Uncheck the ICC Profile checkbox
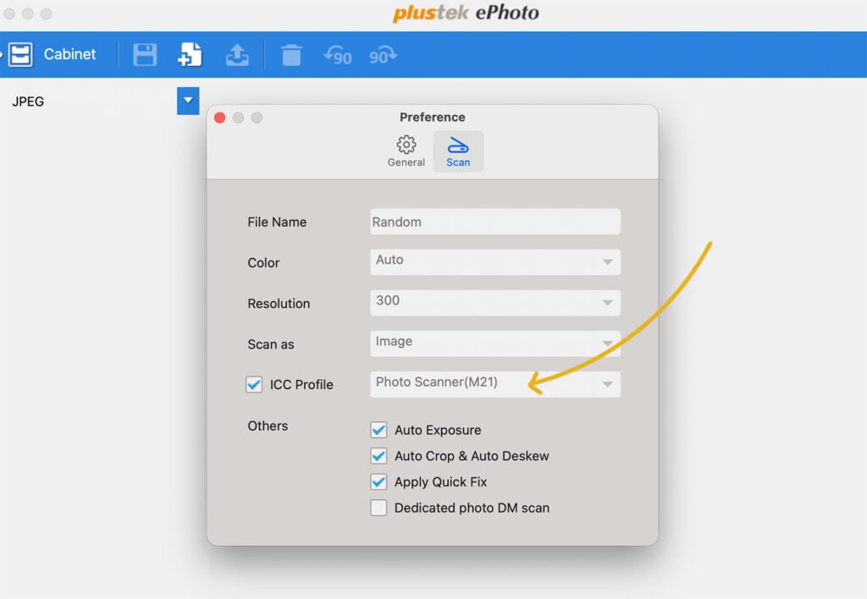The width and height of the screenshot is (867, 599). tap(254, 384)
